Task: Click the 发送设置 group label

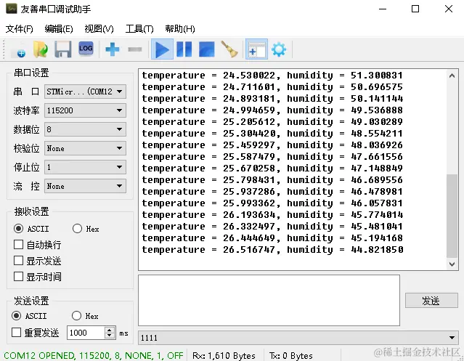Action: pos(31,301)
